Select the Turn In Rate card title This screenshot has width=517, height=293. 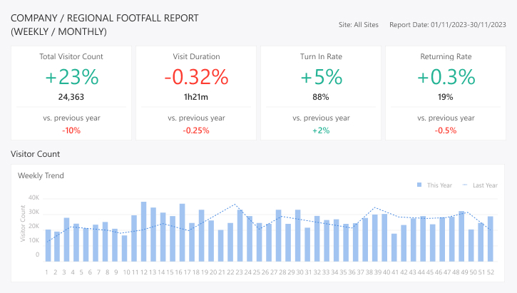pos(321,56)
